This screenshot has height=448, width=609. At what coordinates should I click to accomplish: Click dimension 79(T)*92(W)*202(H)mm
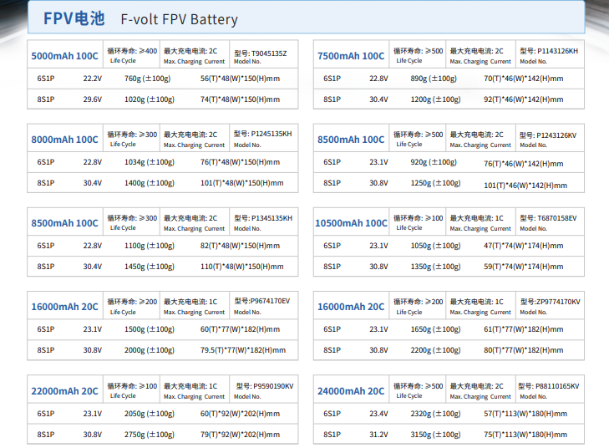[240, 435]
